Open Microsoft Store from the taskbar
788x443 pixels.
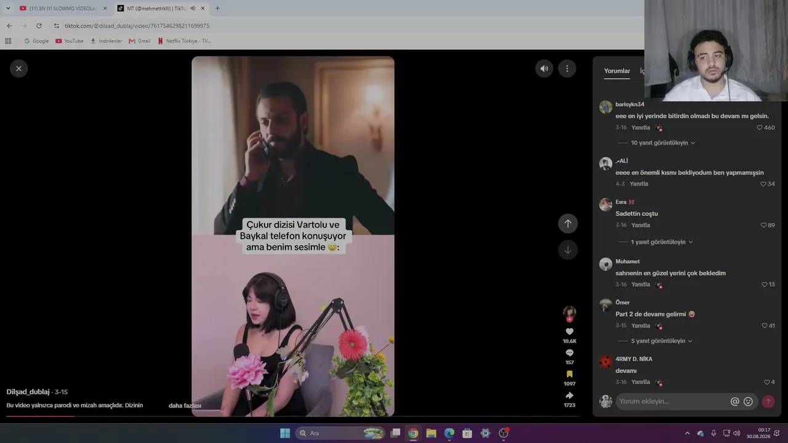pos(467,433)
